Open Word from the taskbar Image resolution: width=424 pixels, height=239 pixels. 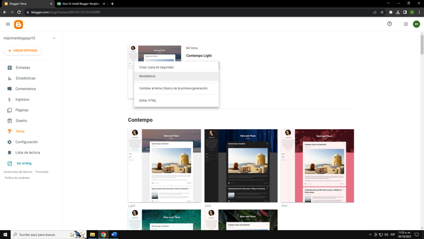click(x=114, y=235)
